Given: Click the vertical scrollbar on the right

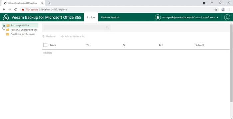Looking at the screenshot, I should tap(231, 63).
